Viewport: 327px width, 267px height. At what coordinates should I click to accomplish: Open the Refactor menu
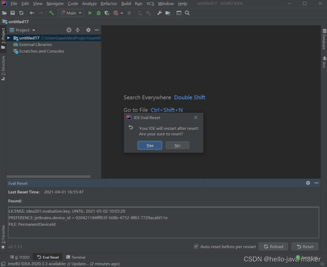coord(109,4)
